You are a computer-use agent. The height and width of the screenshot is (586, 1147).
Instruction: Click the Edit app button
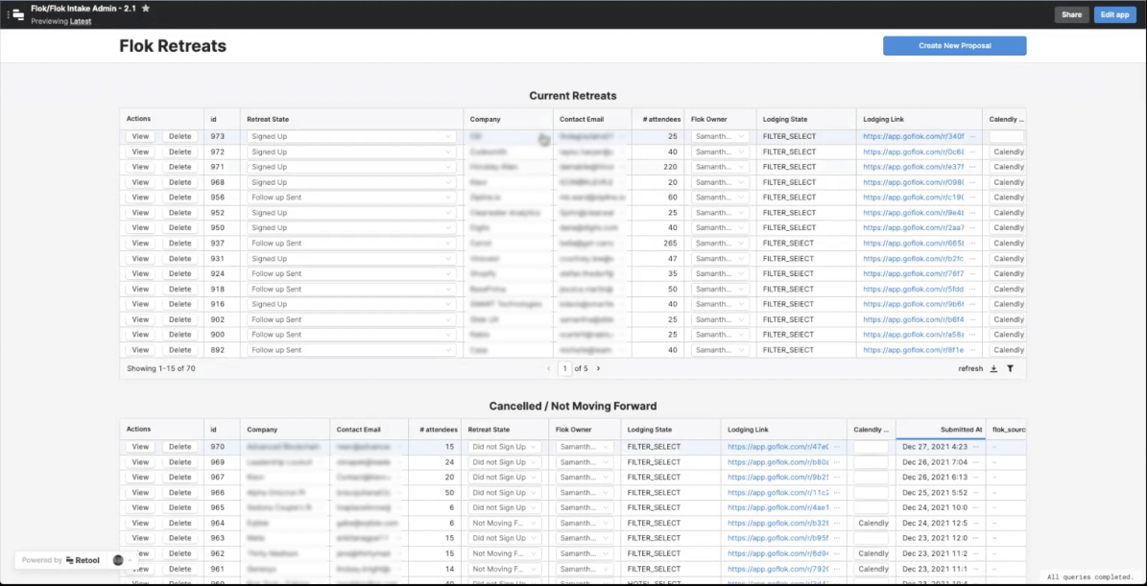pos(1114,14)
